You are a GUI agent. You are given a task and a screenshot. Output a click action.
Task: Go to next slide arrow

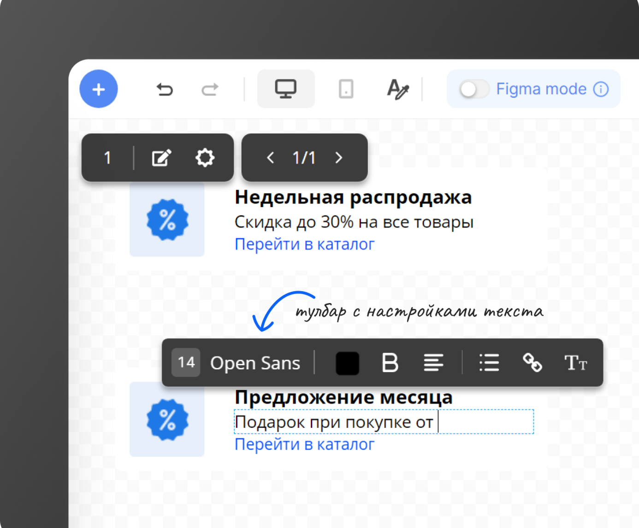[x=339, y=158]
